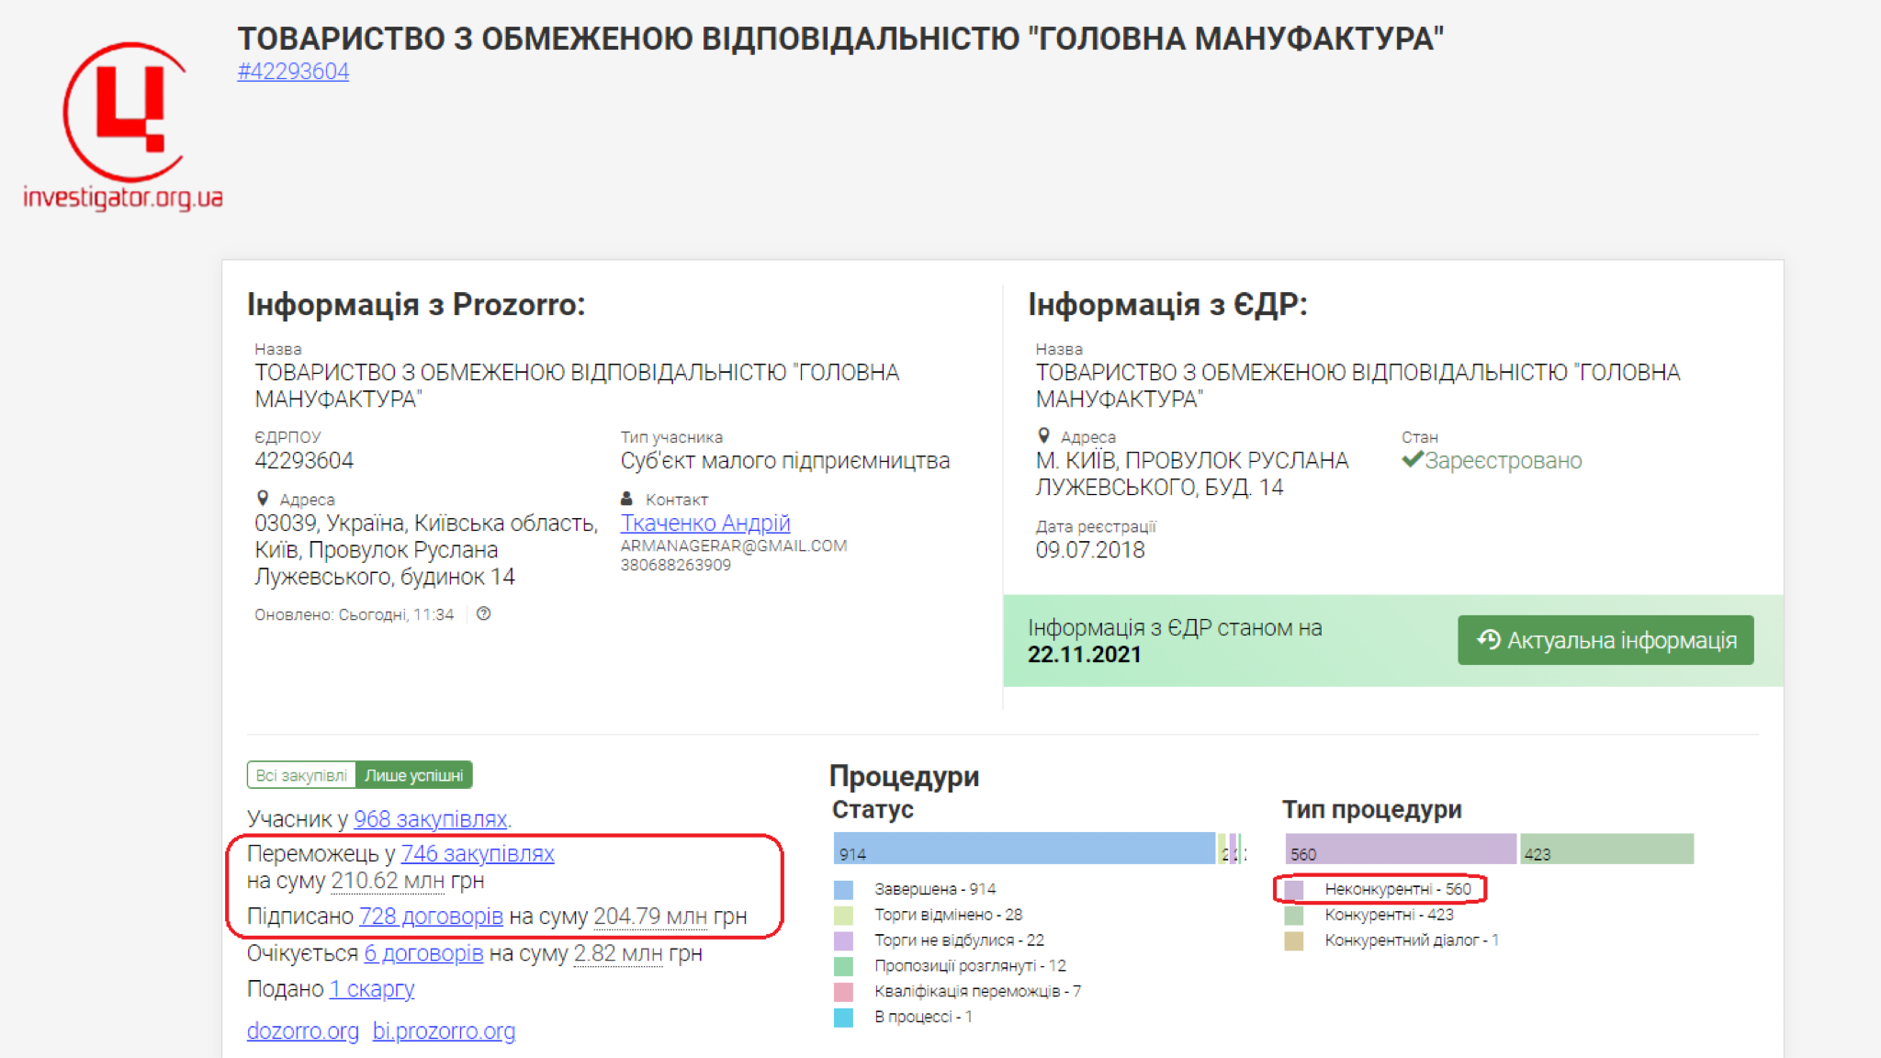Open the 746 закупівлях winner link

coord(477,853)
